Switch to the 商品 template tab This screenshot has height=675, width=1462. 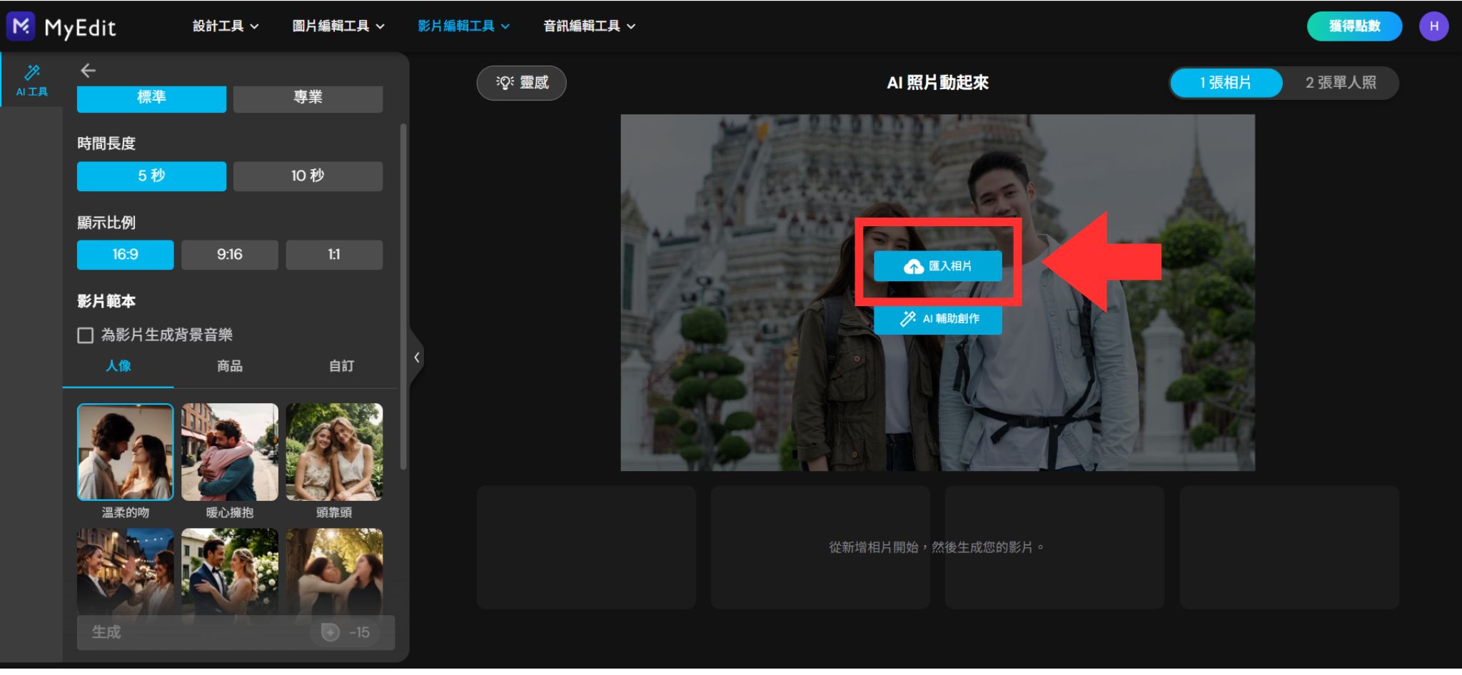click(229, 366)
